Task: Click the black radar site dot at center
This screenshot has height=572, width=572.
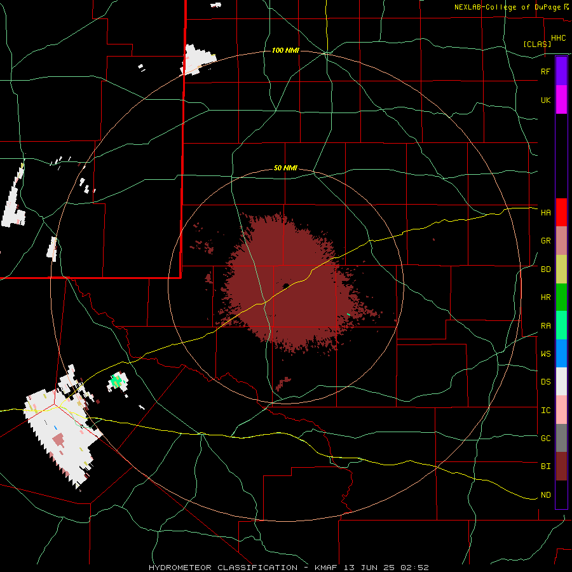Action: pos(286,285)
